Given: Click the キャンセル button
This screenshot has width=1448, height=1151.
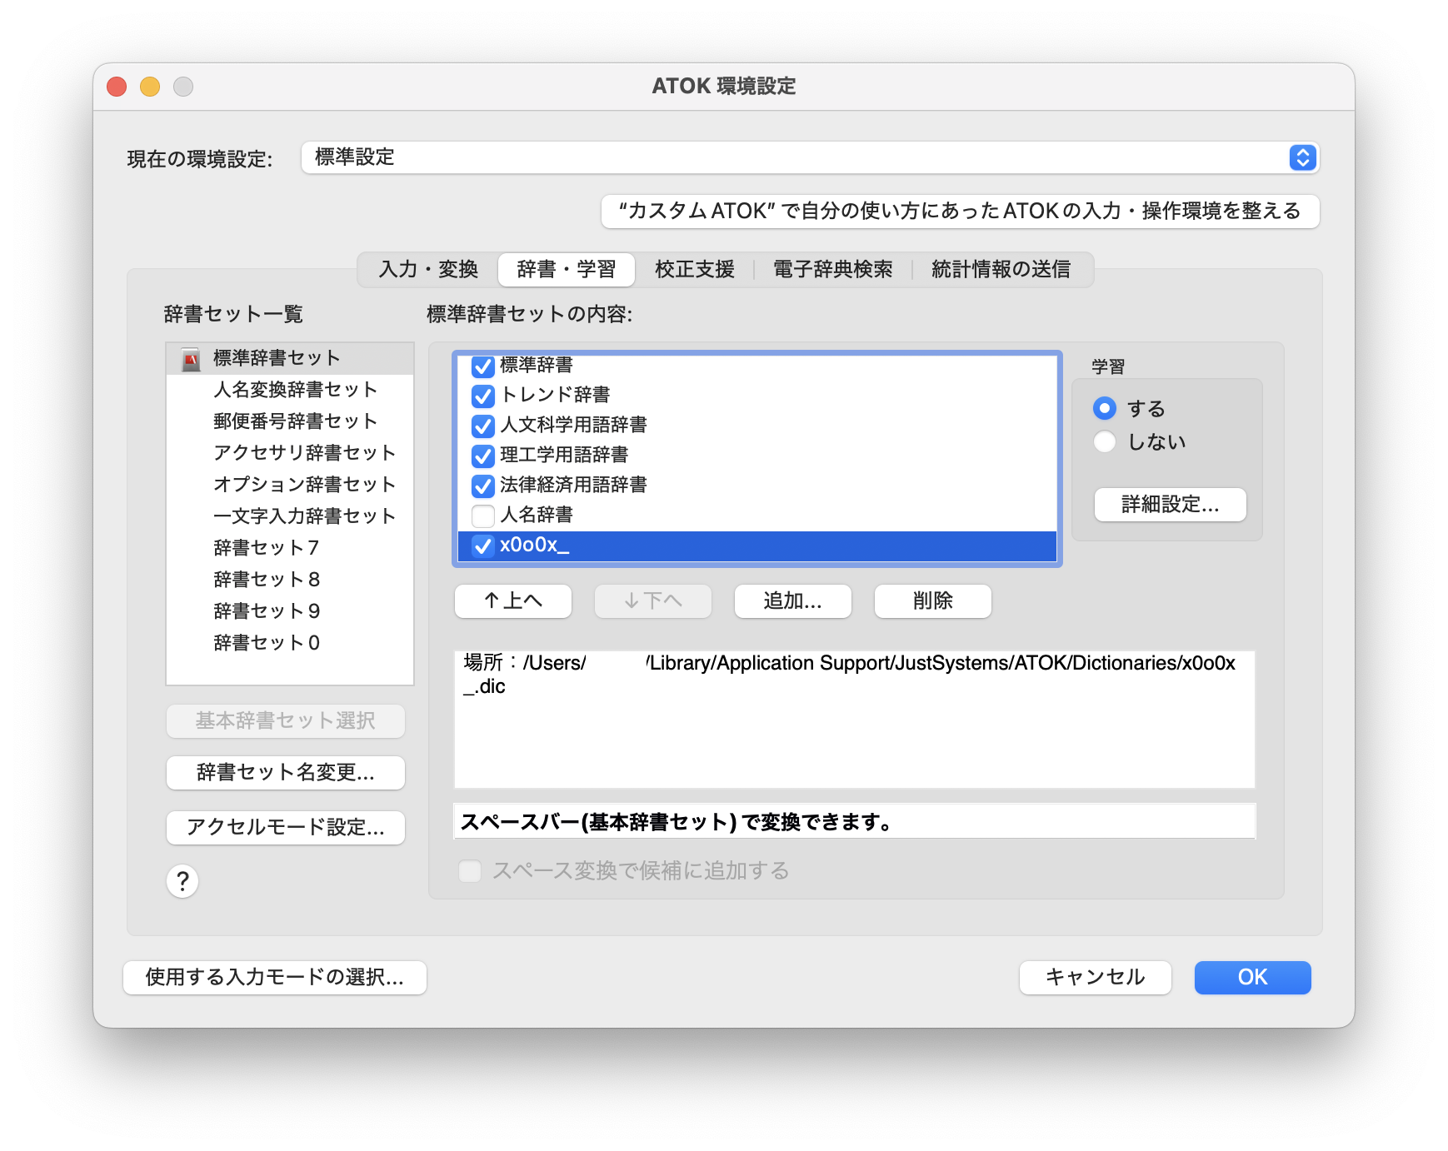Looking at the screenshot, I should [1096, 977].
